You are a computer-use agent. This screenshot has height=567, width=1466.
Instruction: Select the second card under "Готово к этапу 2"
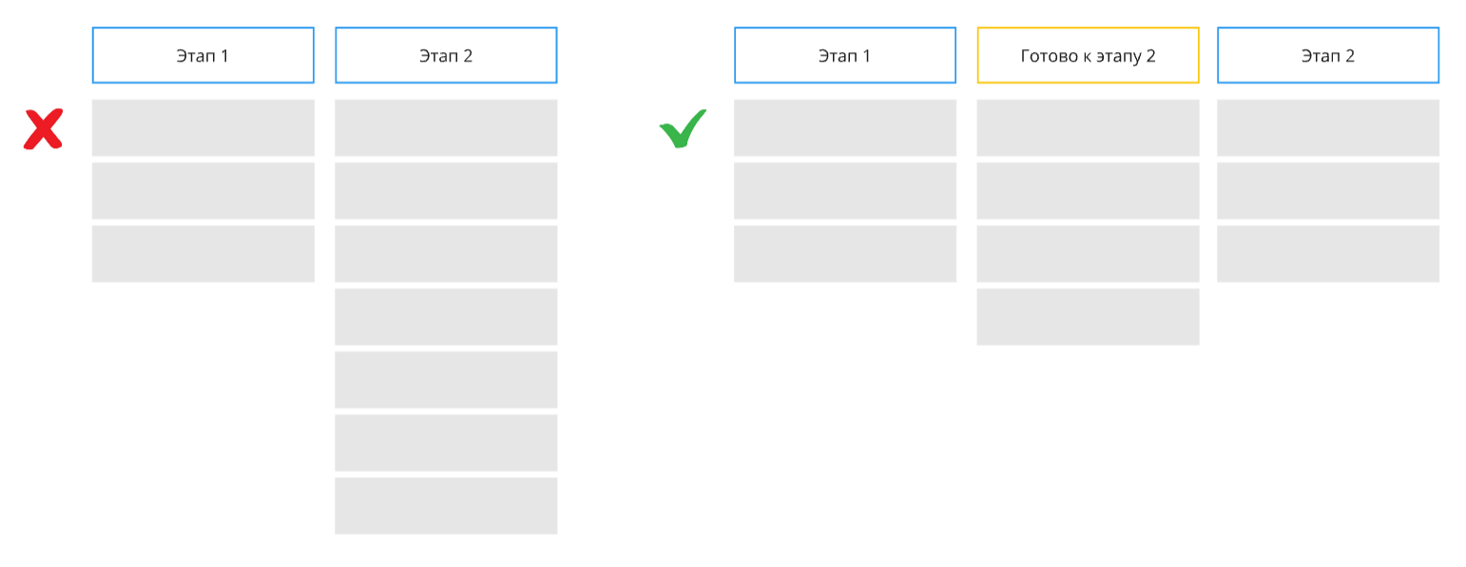click(1088, 191)
